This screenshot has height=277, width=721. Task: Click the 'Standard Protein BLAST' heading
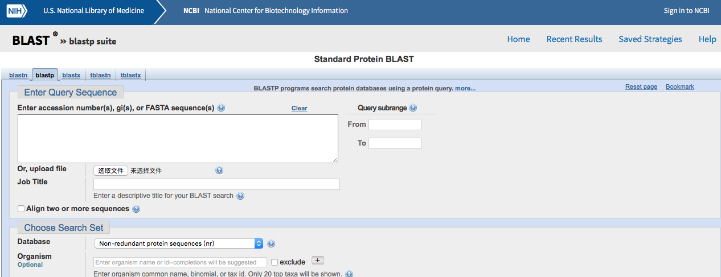(364, 59)
